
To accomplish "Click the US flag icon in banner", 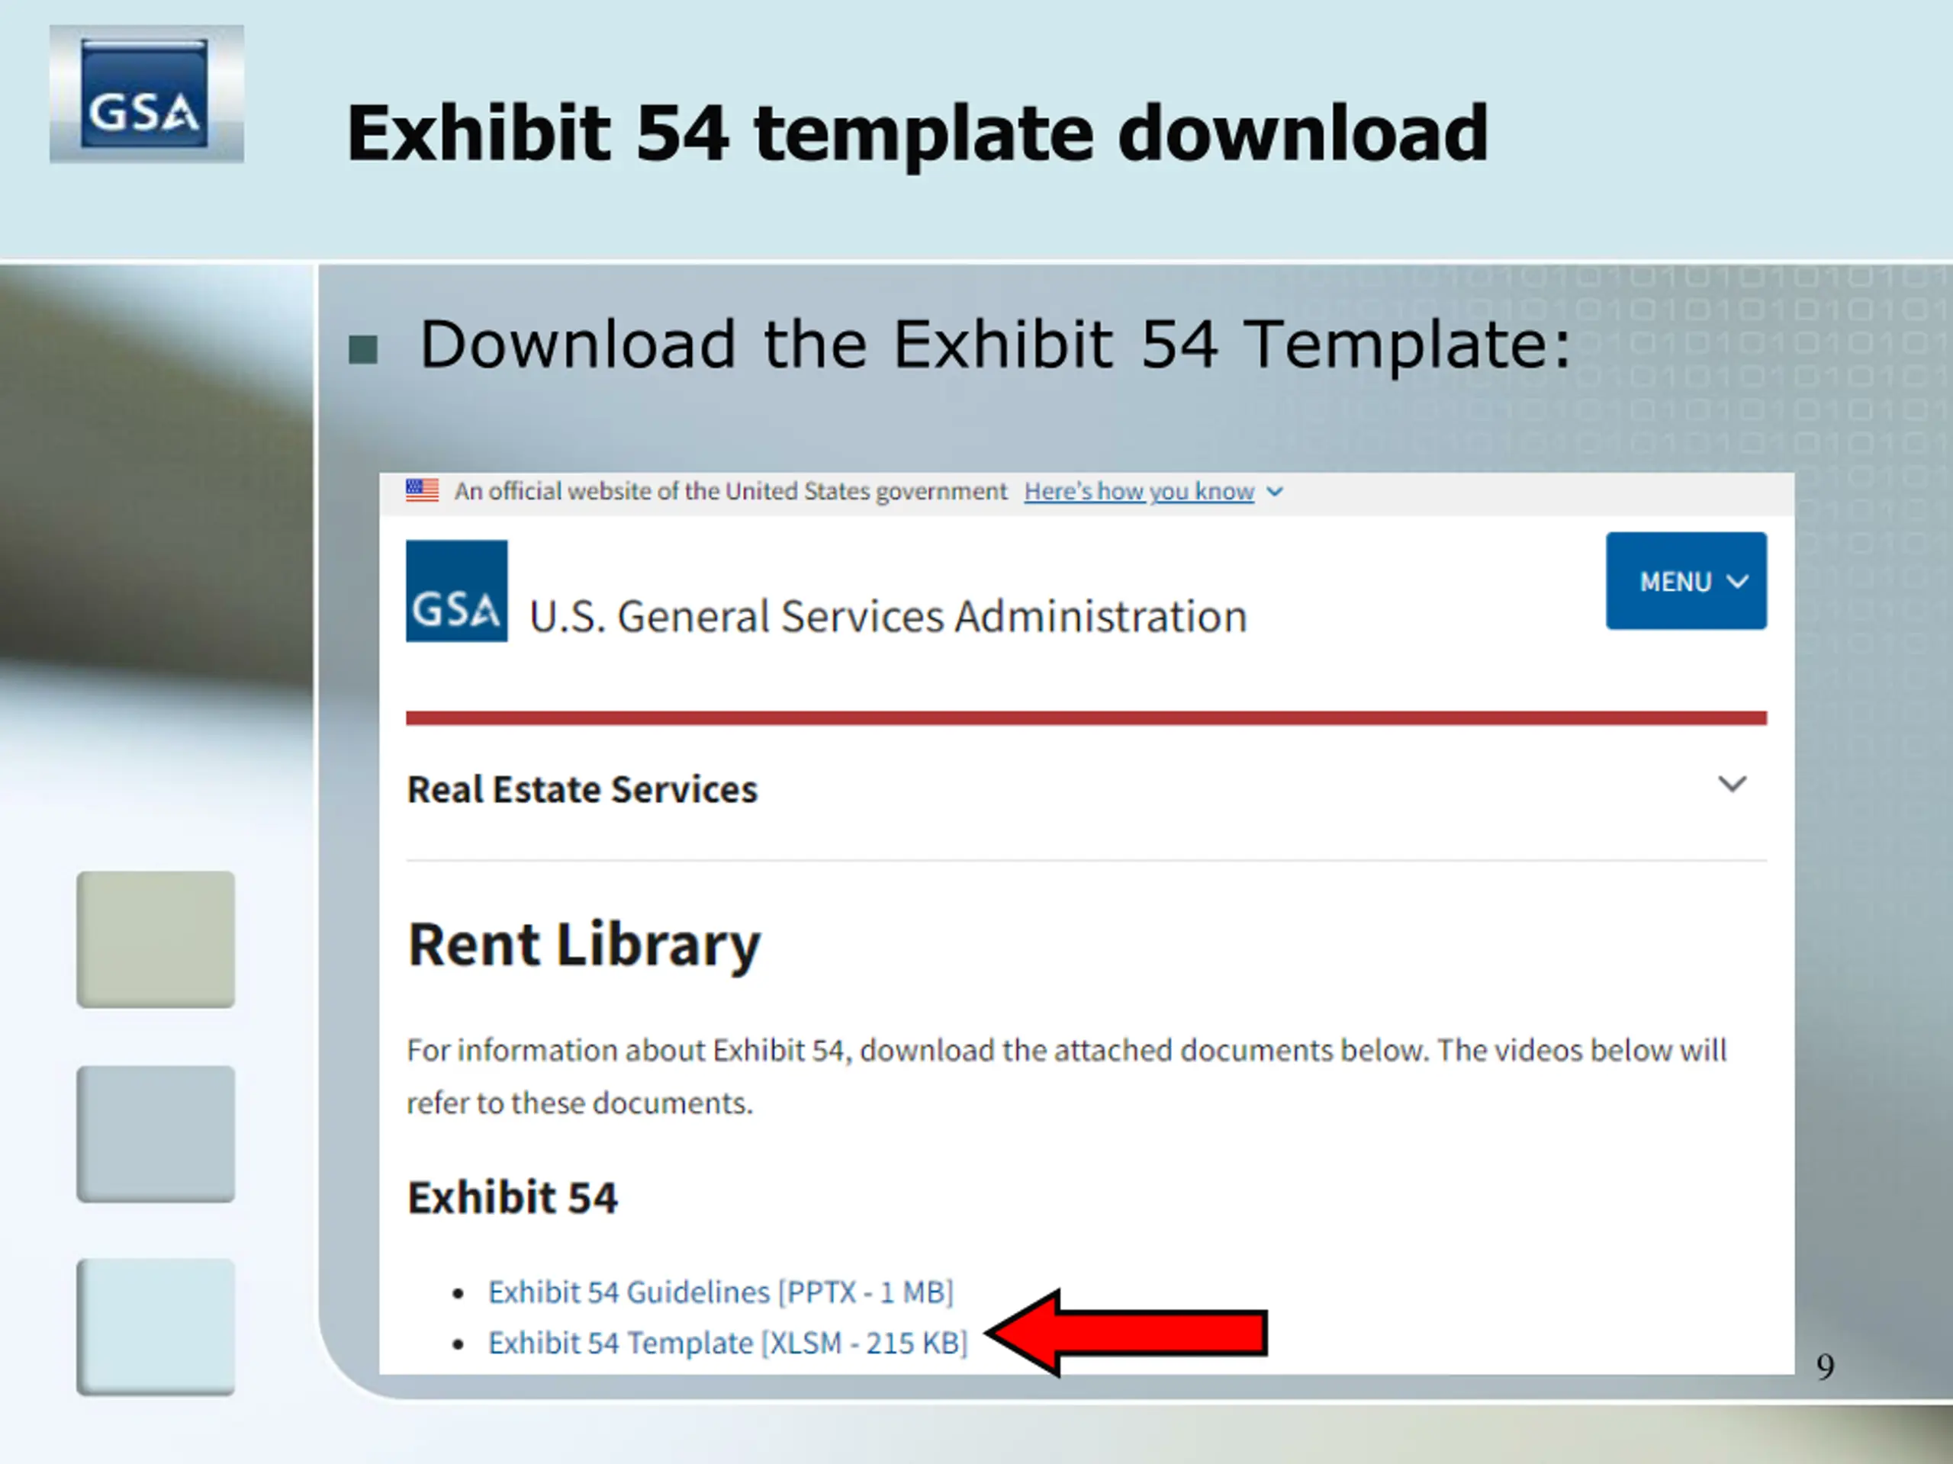I will [422, 490].
